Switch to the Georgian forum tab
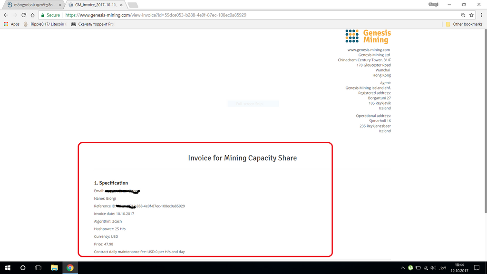The height and width of the screenshot is (274, 487). (34, 5)
